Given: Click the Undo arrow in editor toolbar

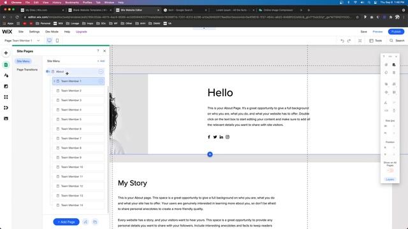Looking at the screenshot, I should tap(342, 41).
